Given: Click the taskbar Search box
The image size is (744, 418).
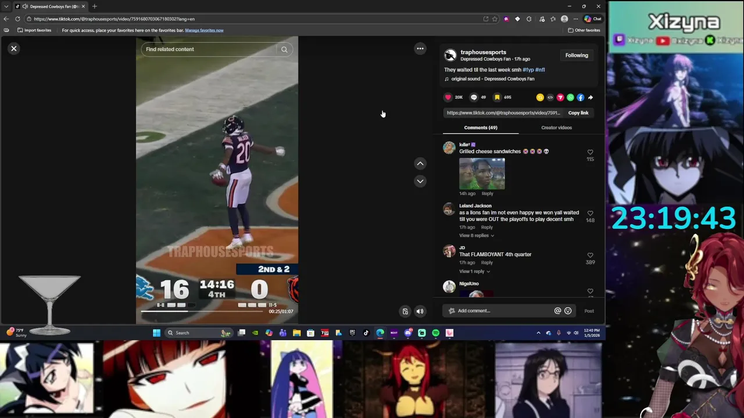Looking at the screenshot, I should 199,333.
